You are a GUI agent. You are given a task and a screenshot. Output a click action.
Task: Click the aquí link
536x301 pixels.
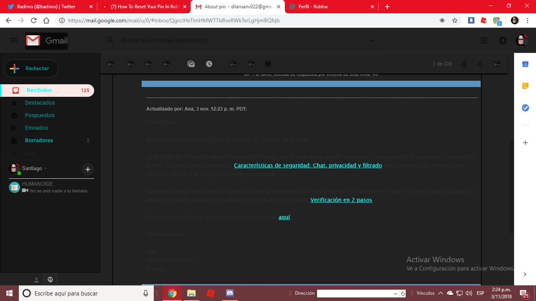click(x=284, y=217)
